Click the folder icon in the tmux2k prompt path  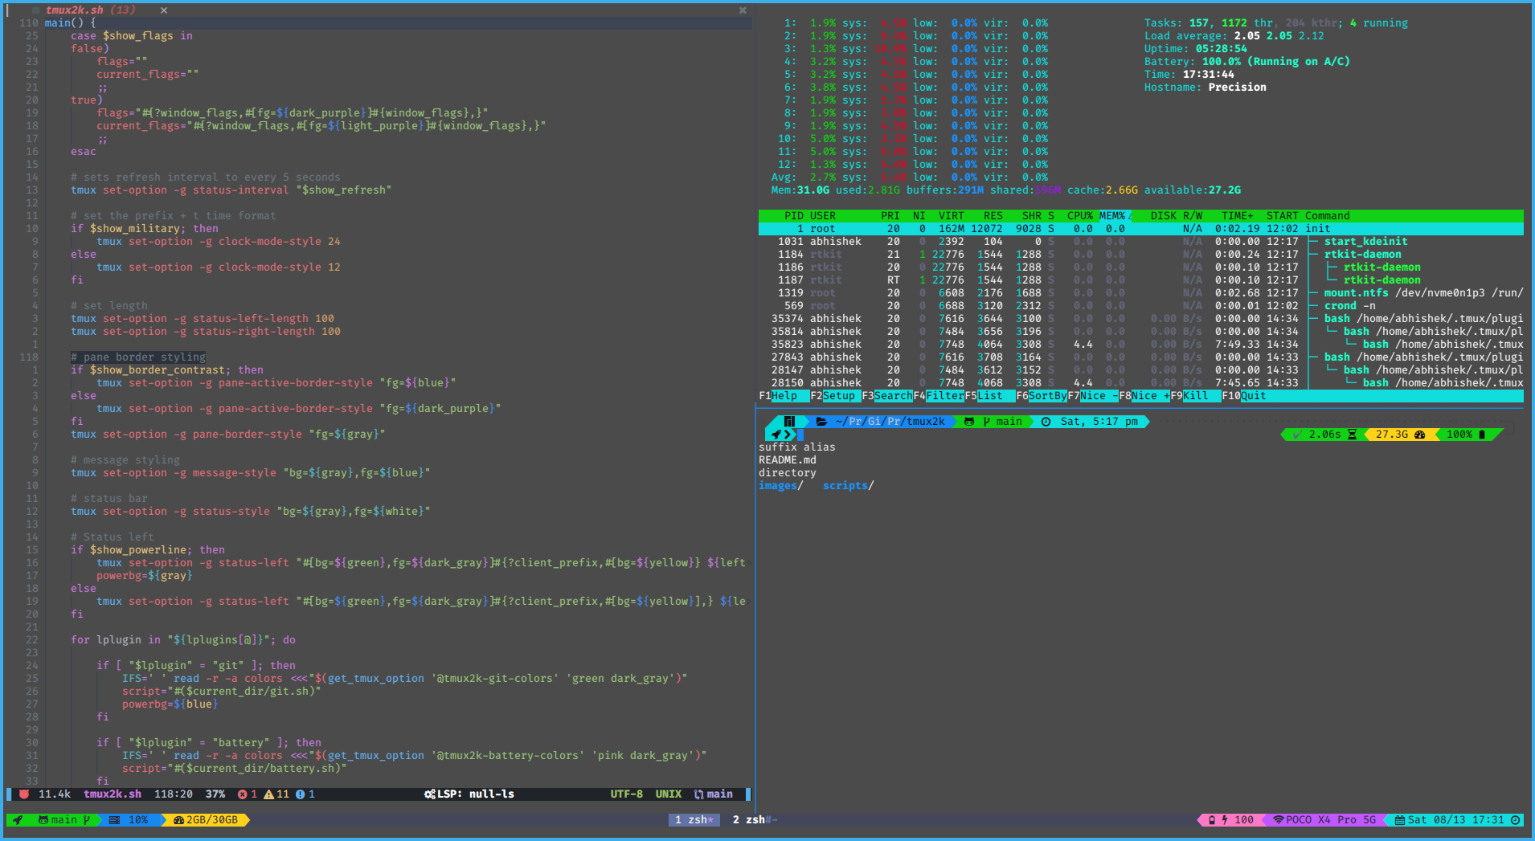(x=821, y=421)
